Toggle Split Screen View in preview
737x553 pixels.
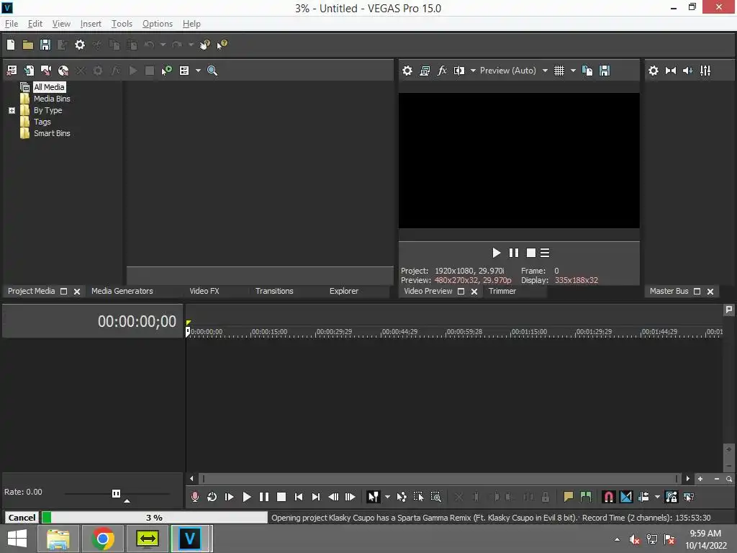point(458,71)
